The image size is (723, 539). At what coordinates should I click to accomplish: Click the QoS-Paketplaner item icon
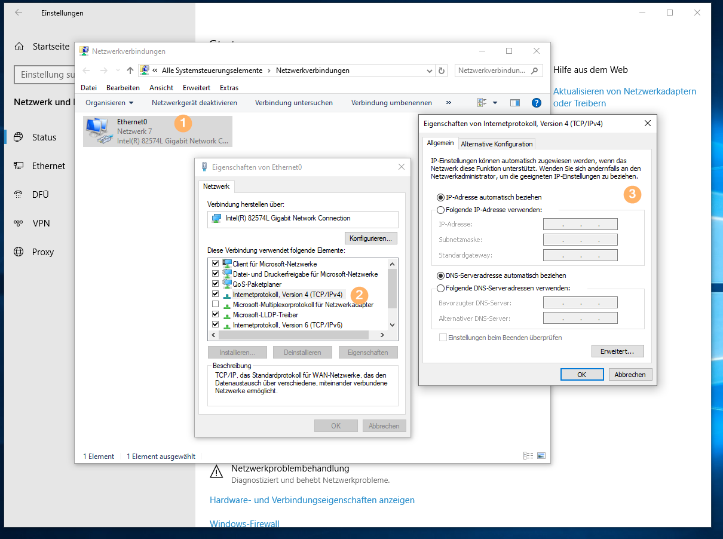pyautogui.click(x=227, y=284)
